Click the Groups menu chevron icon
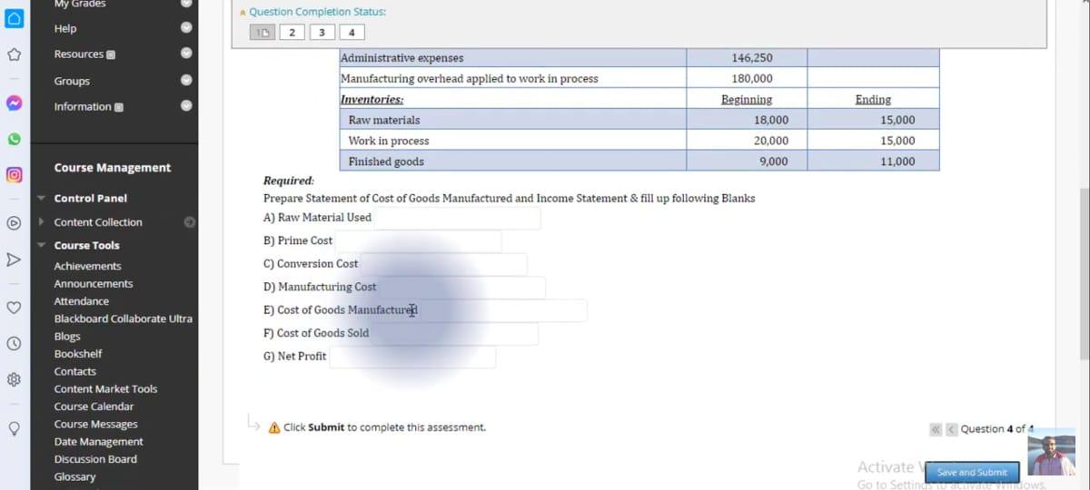 pyautogui.click(x=186, y=80)
